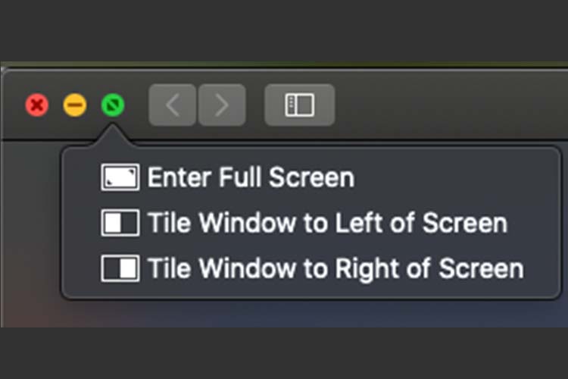Click the green full screen window button
Viewport: 568px width, 379px height.
pos(113,105)
